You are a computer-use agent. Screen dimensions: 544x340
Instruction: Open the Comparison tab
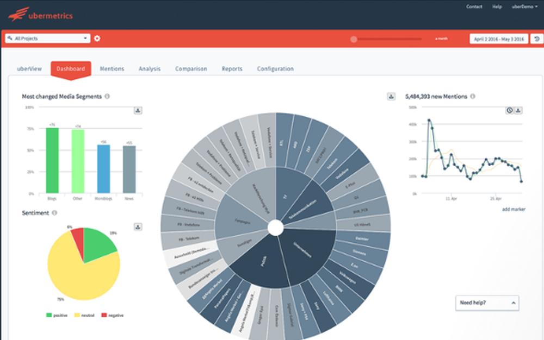(x=191, y=68)
